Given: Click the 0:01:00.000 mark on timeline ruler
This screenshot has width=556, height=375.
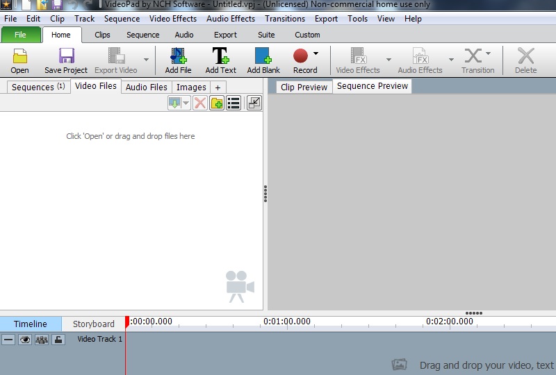Looking at the screenshot, I should 287,321.
